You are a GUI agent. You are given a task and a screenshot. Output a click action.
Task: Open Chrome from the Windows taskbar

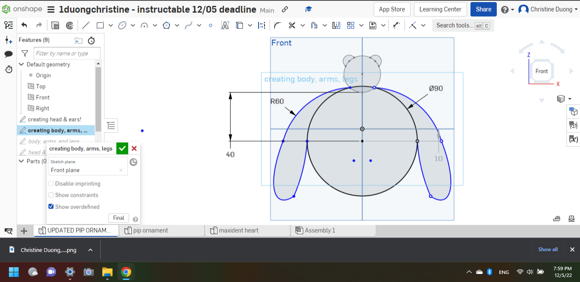tap(126, 272)
